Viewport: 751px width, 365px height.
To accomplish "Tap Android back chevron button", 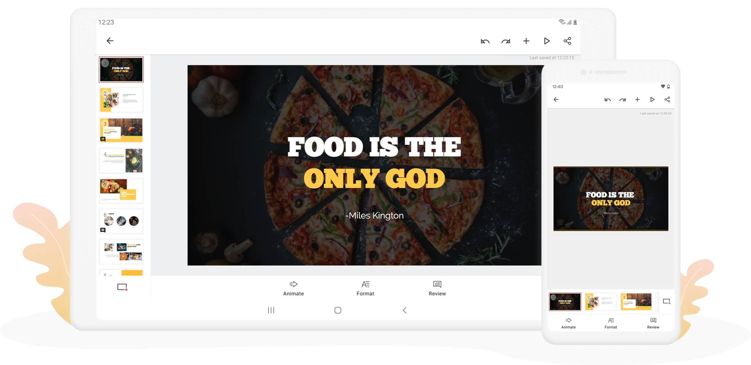I will [x=404, y=310].
